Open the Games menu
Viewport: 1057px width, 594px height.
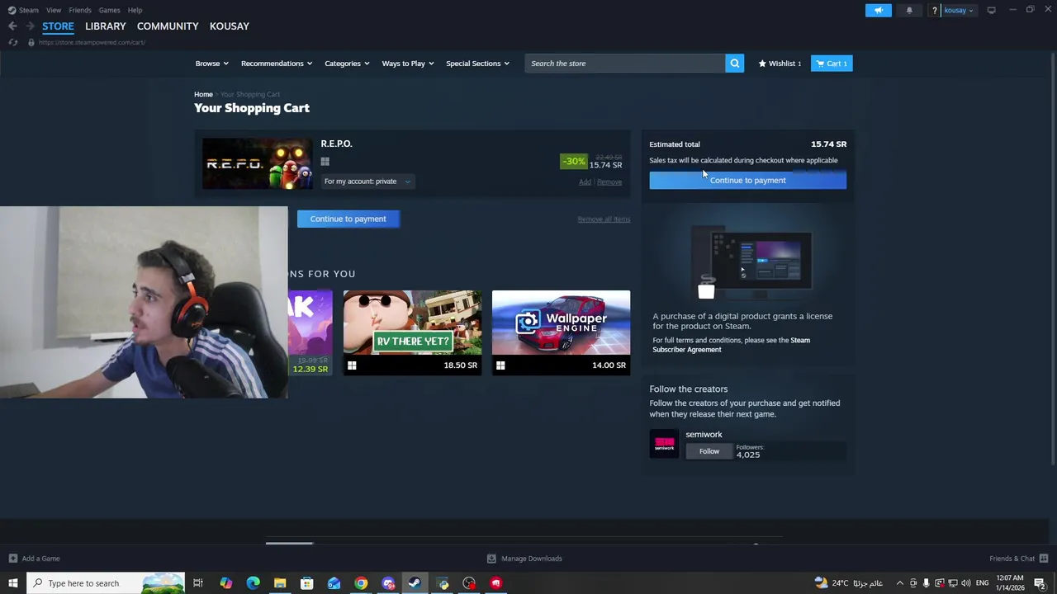point(109,10)
